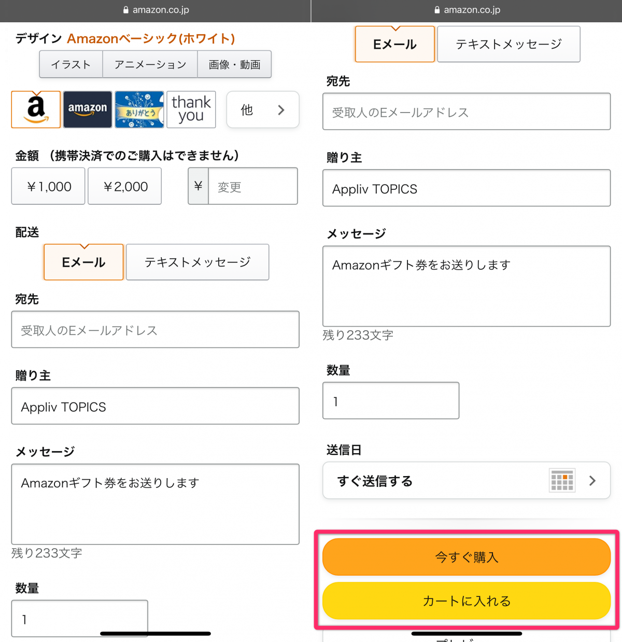Open the 画像・動画 design tab
This screenshot has height=642, width=622.
pyautogui.click(x=234, y=64)
